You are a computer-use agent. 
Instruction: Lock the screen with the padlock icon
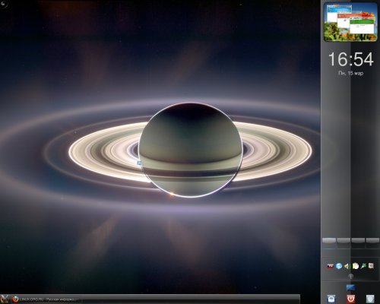coord(331,299)
